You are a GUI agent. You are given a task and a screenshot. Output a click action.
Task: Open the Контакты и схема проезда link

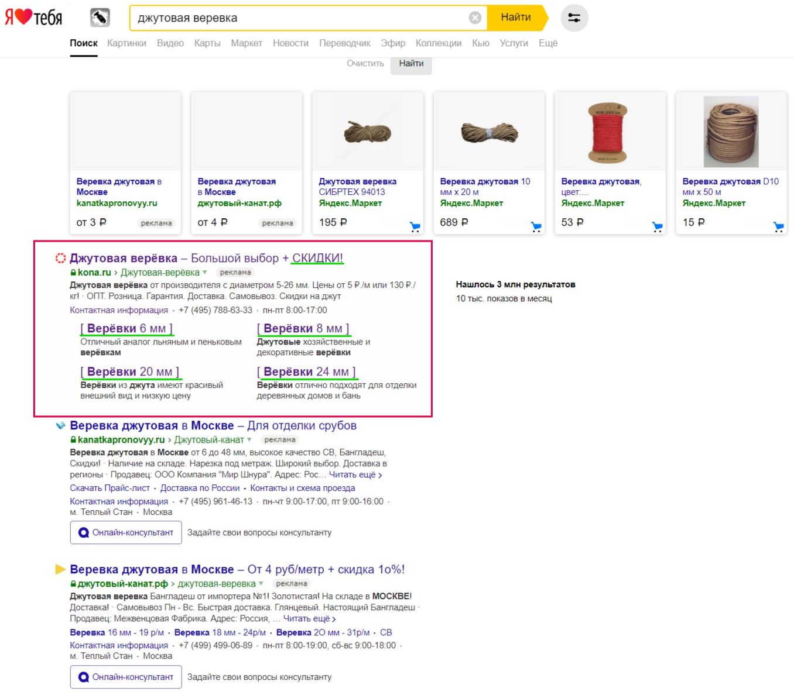(303, 488)
